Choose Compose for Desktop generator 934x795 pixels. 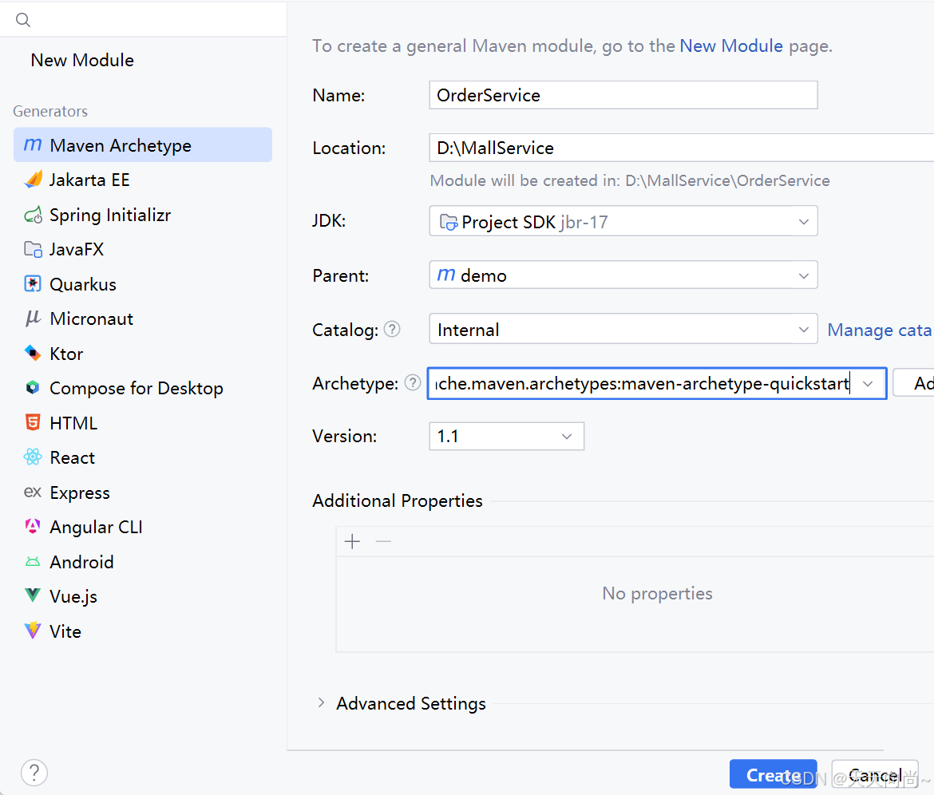pos(136,388)
